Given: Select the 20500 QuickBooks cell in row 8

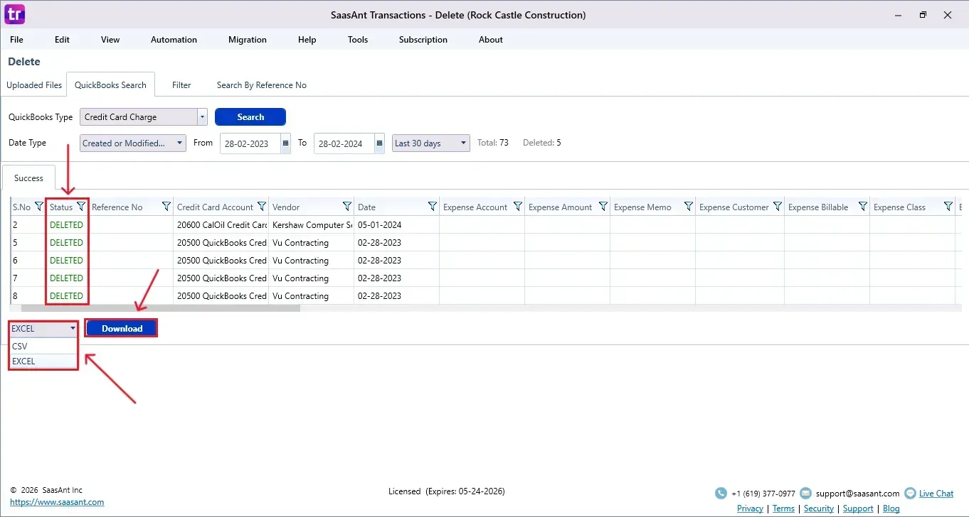Looking at the screenshot, I should (x=221, y=296).
